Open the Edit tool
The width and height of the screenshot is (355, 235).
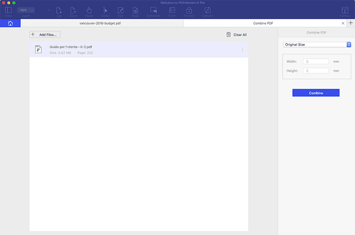click(x=121, y=10)
